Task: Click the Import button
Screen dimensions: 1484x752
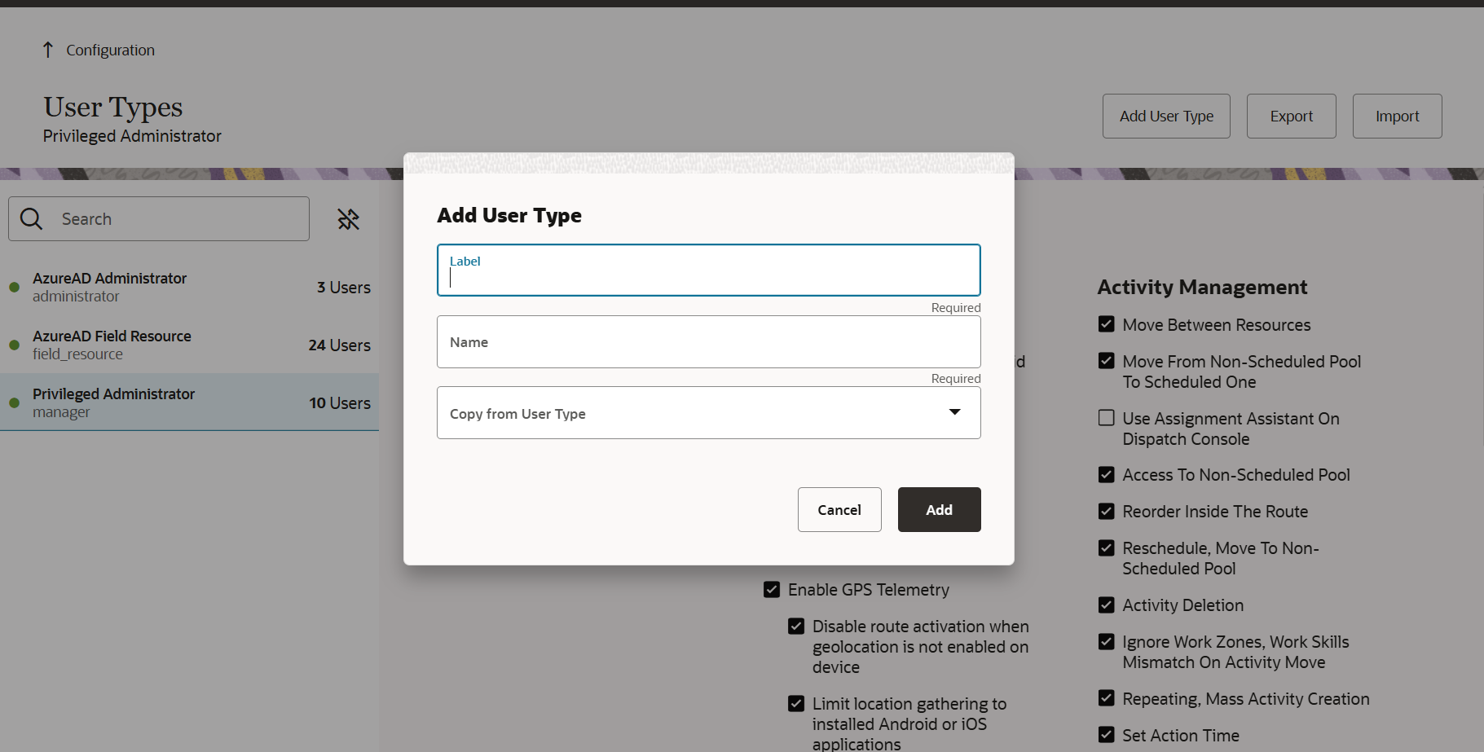Action: (x=1397, y=116)
